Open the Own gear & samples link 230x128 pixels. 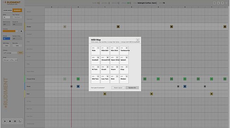click(x=98, y=88)
